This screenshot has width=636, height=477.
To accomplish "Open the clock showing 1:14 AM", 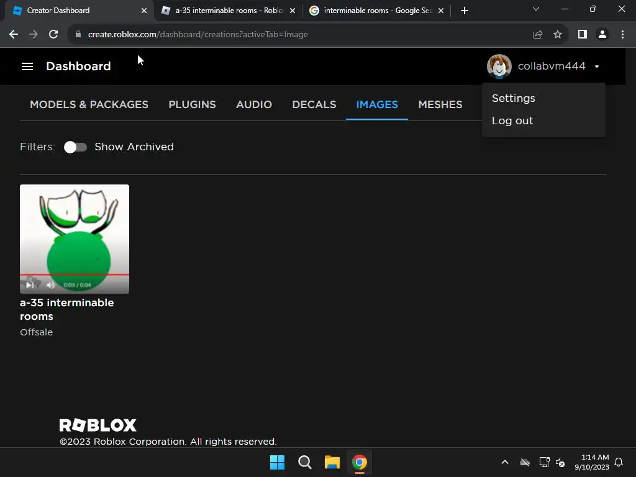I will click(x=592, y=462).
